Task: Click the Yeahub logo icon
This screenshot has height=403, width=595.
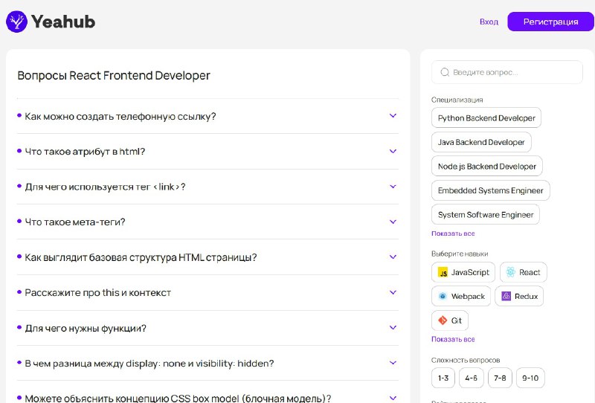Action: click(x=16, y=22)
